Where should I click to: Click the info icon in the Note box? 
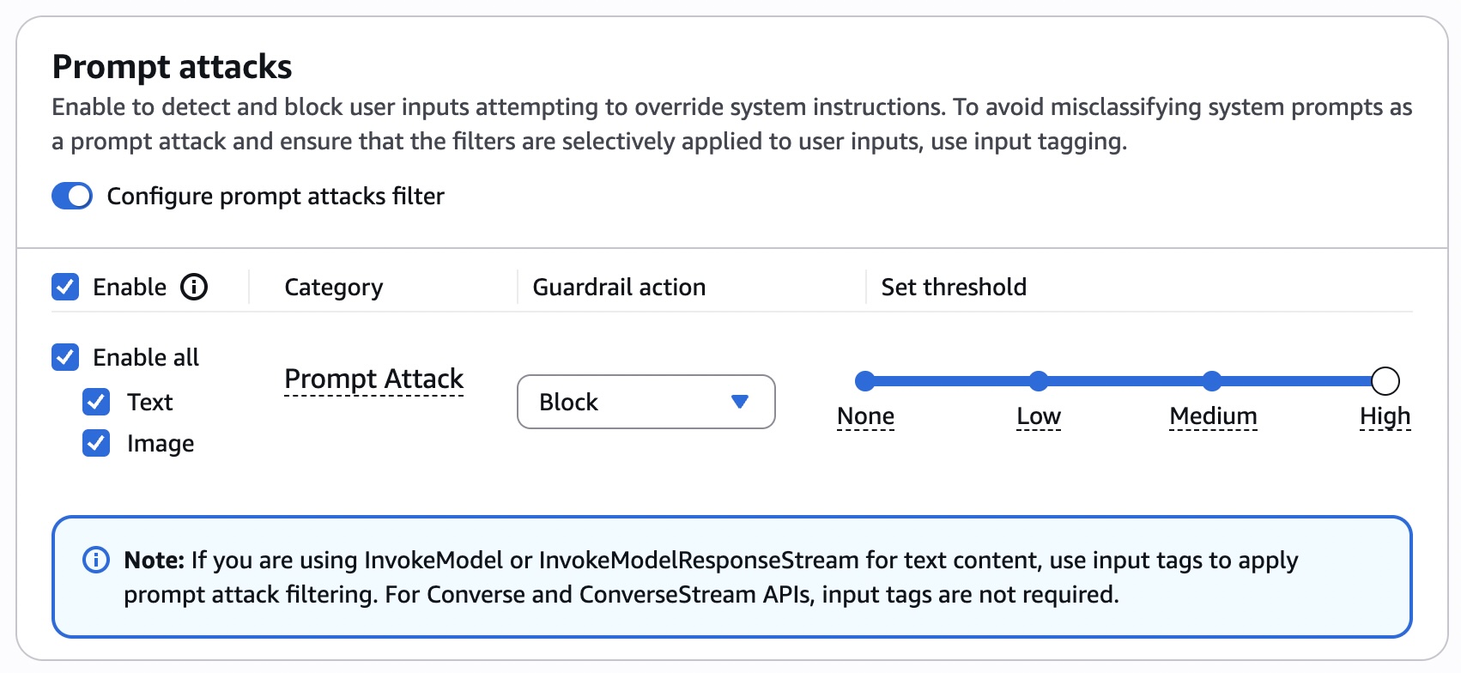95,560
